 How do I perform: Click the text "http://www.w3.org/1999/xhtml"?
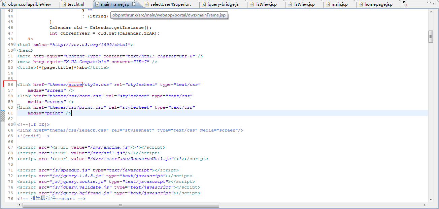click(90, 45)
